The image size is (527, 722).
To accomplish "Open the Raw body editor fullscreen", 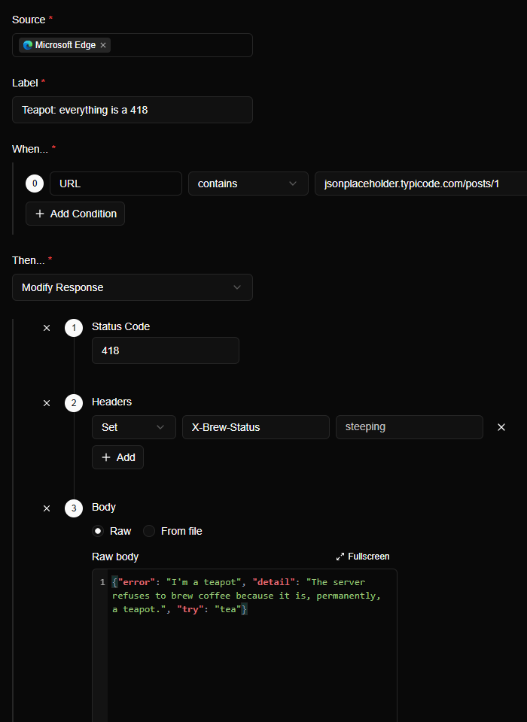I will click(363, 557).
